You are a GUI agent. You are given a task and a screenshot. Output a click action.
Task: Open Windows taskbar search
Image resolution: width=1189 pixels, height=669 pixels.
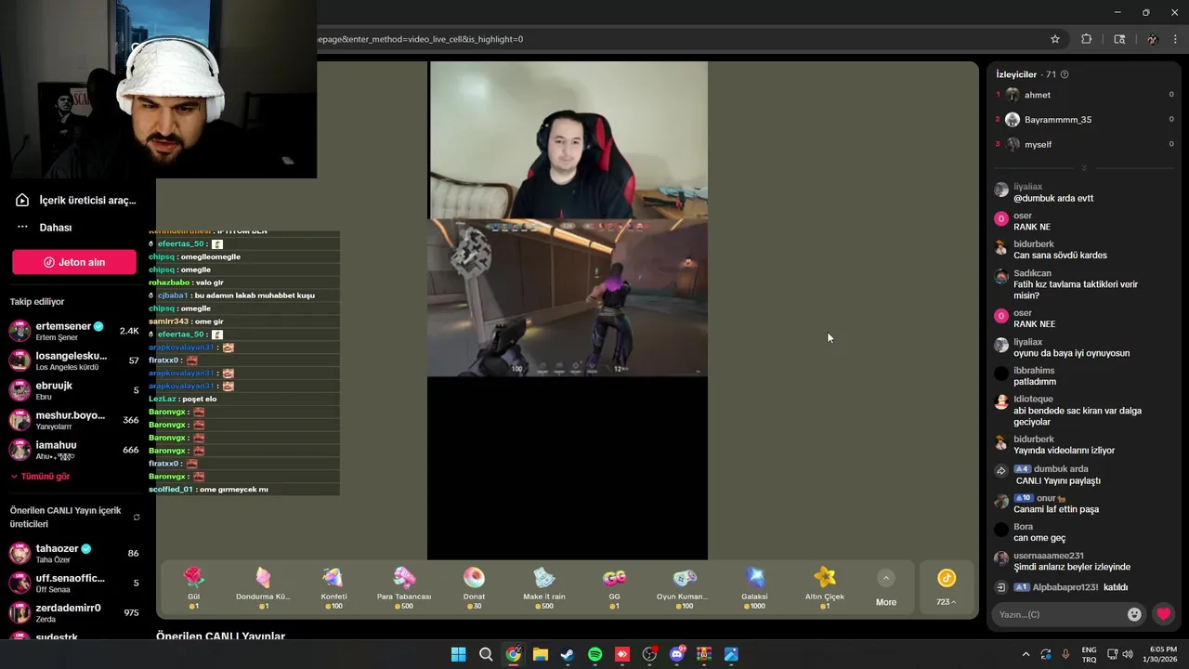coord(486,654)
